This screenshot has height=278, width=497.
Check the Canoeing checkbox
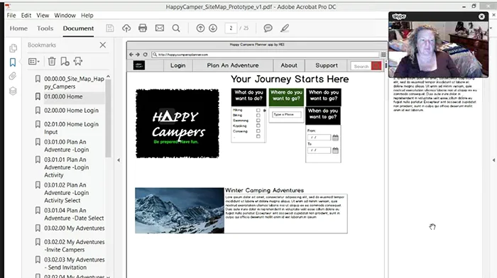[258, 131]
